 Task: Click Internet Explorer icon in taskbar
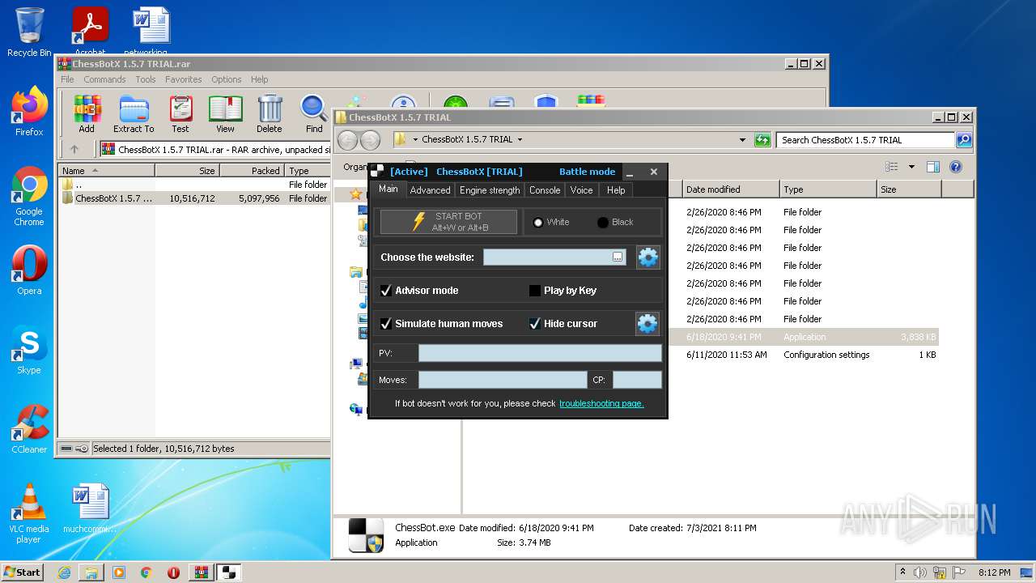click(x=64, y=572)
